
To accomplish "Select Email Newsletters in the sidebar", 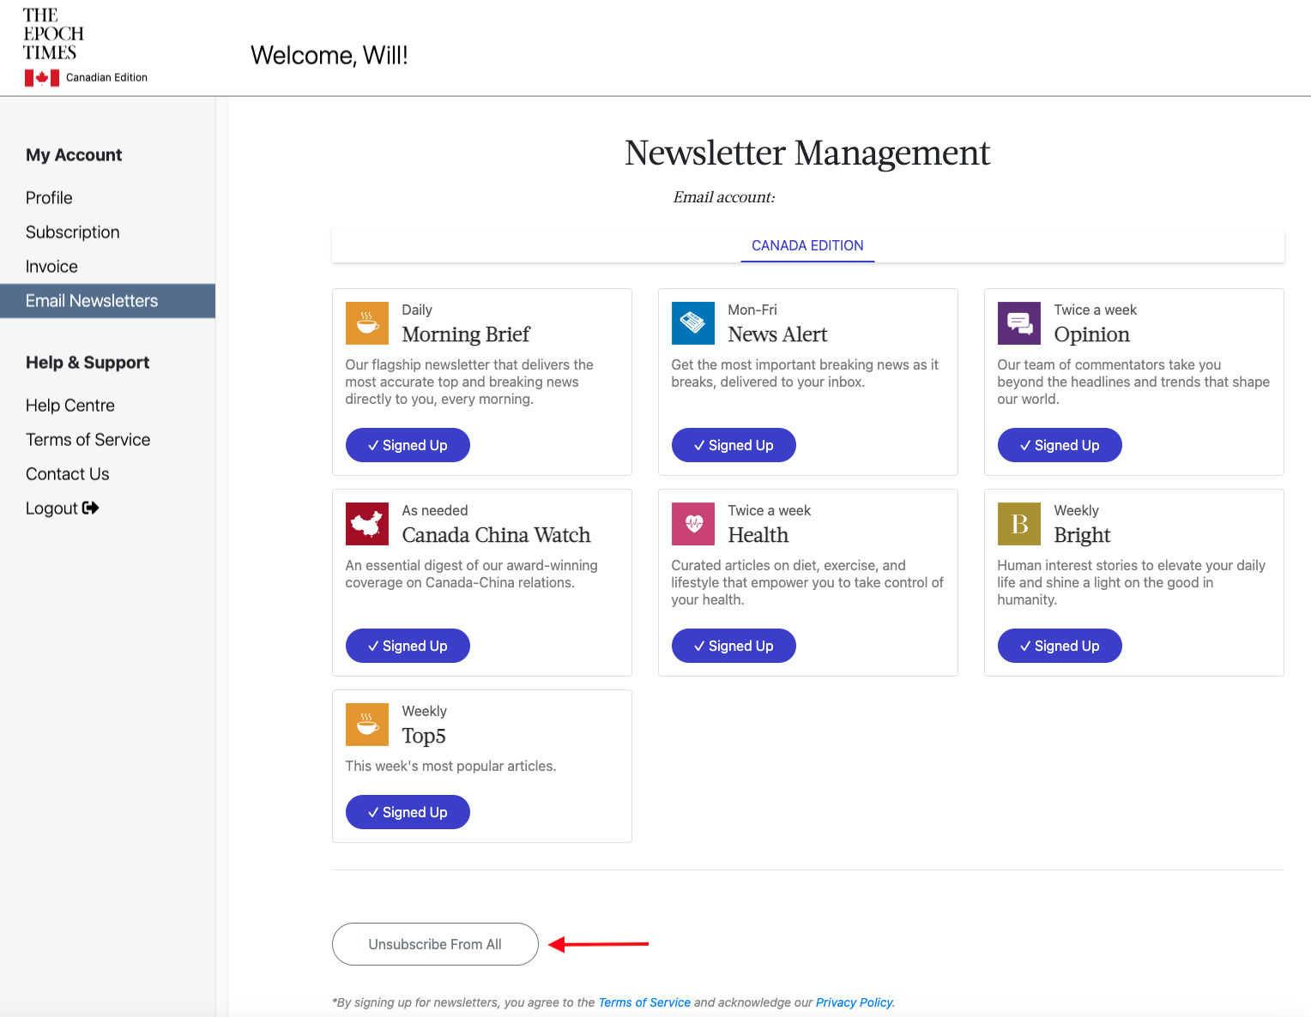I will [x=107, y=301].
